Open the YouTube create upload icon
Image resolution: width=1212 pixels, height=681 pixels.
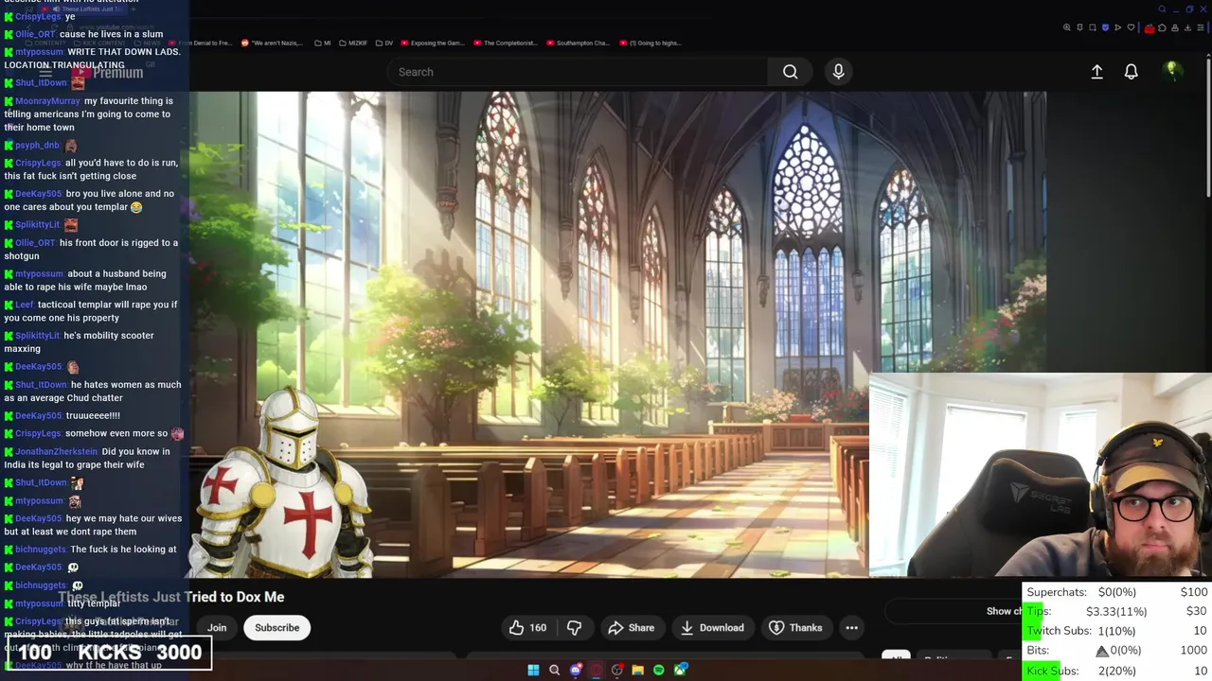coord(1096,72)
